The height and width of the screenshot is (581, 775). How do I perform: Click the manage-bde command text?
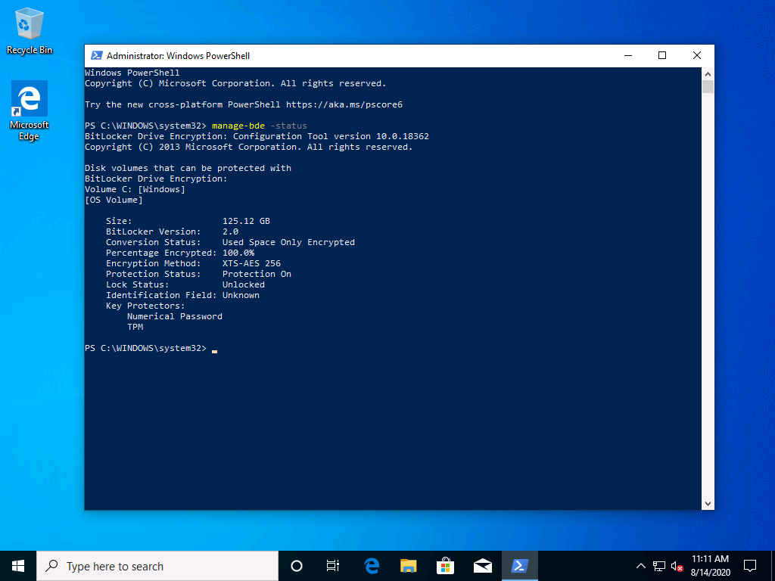[x=238, y=126]
